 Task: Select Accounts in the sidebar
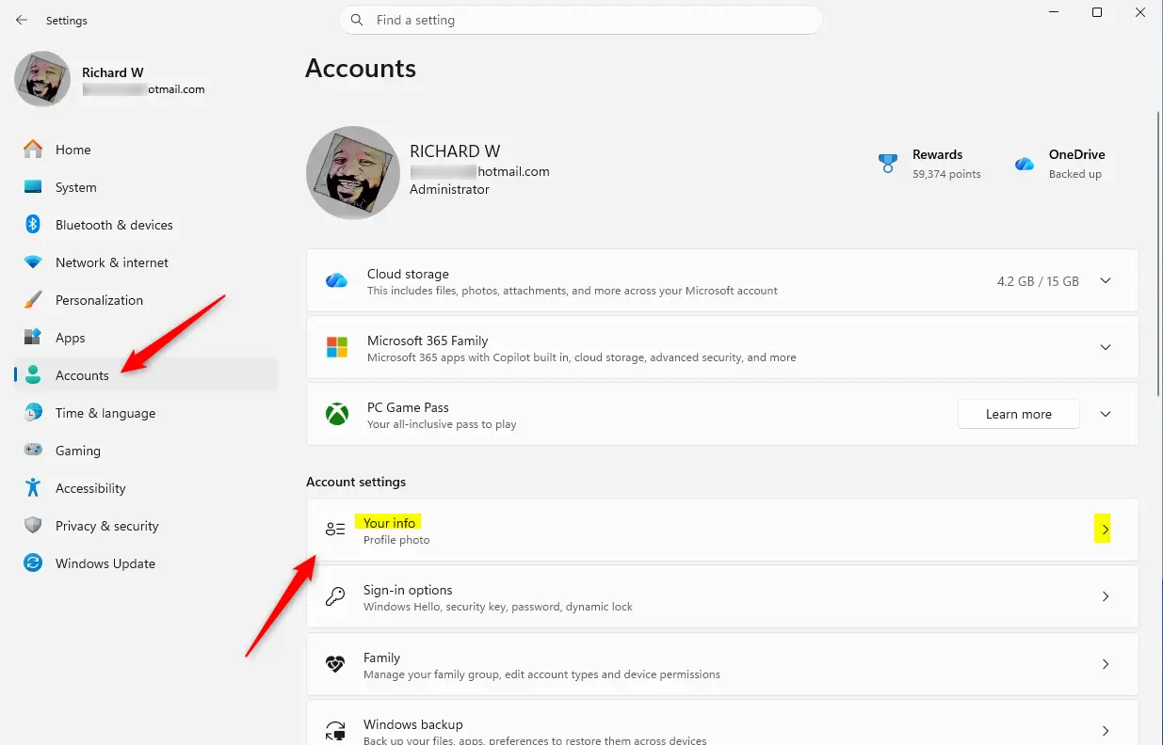coord(146,375)
